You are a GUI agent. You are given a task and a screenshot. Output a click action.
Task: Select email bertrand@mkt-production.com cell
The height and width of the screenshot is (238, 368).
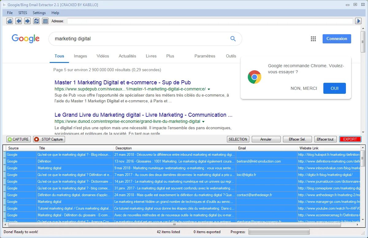[x=266, y=161]
